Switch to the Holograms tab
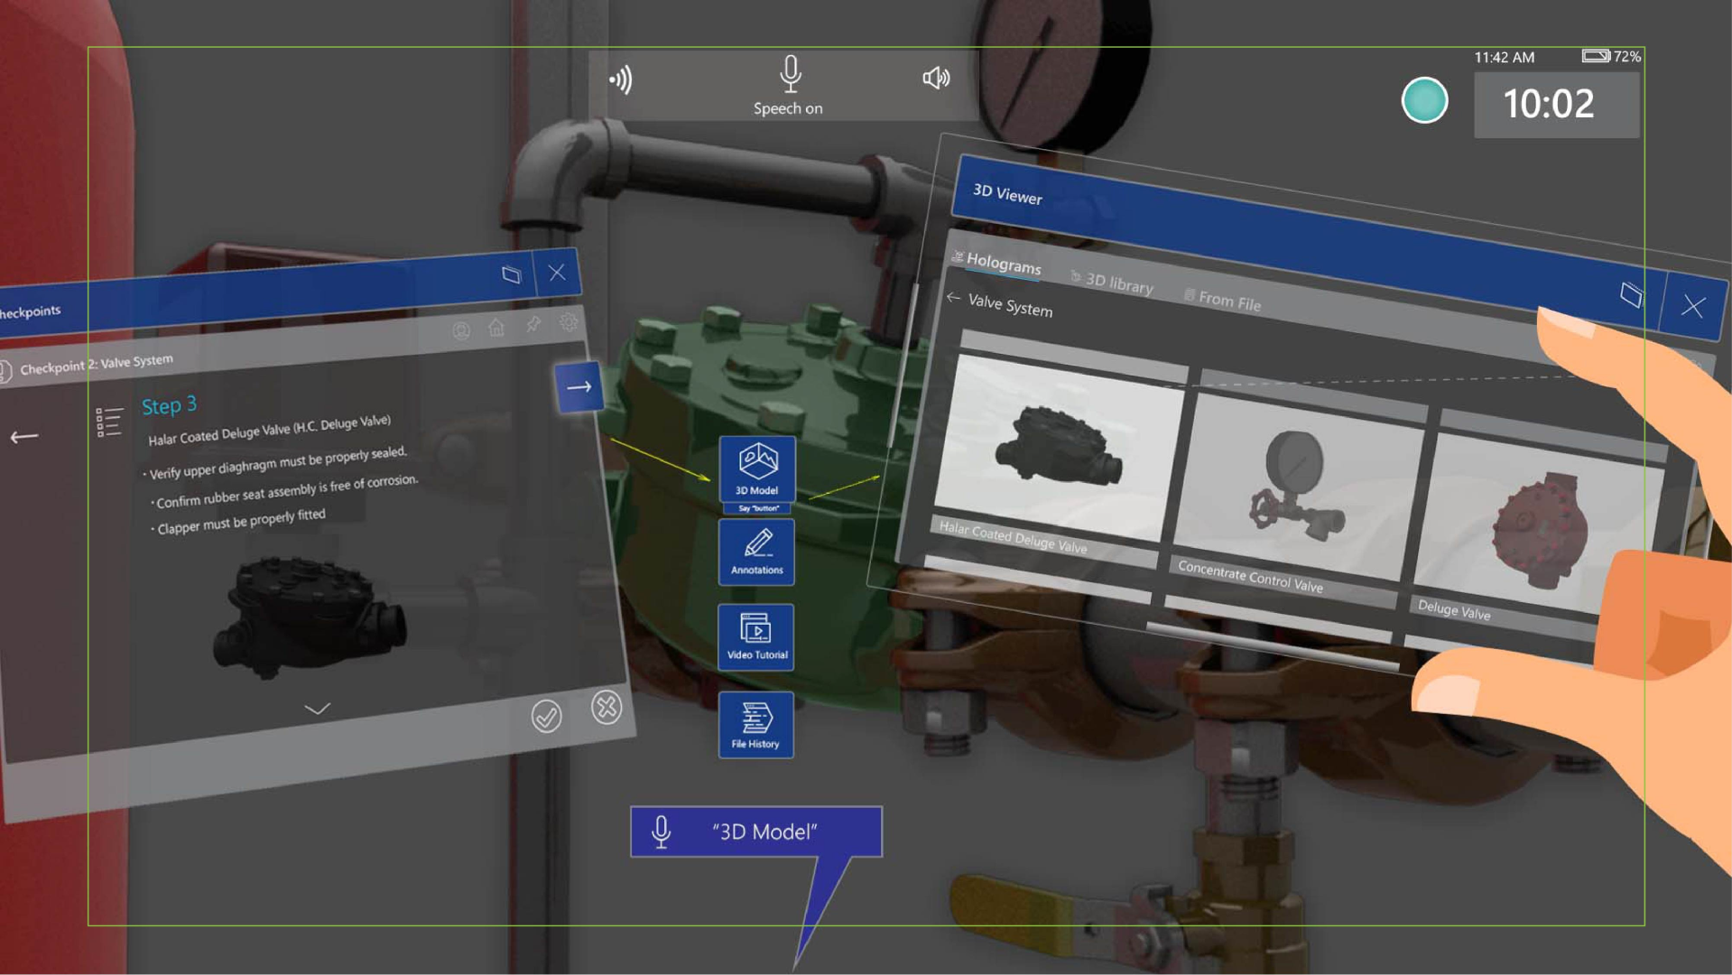Image resolution: width=1732 pixels, height=975 pixels. tap(997, 263)
